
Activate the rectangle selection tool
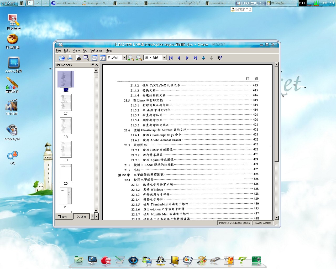tap(86, 58)
